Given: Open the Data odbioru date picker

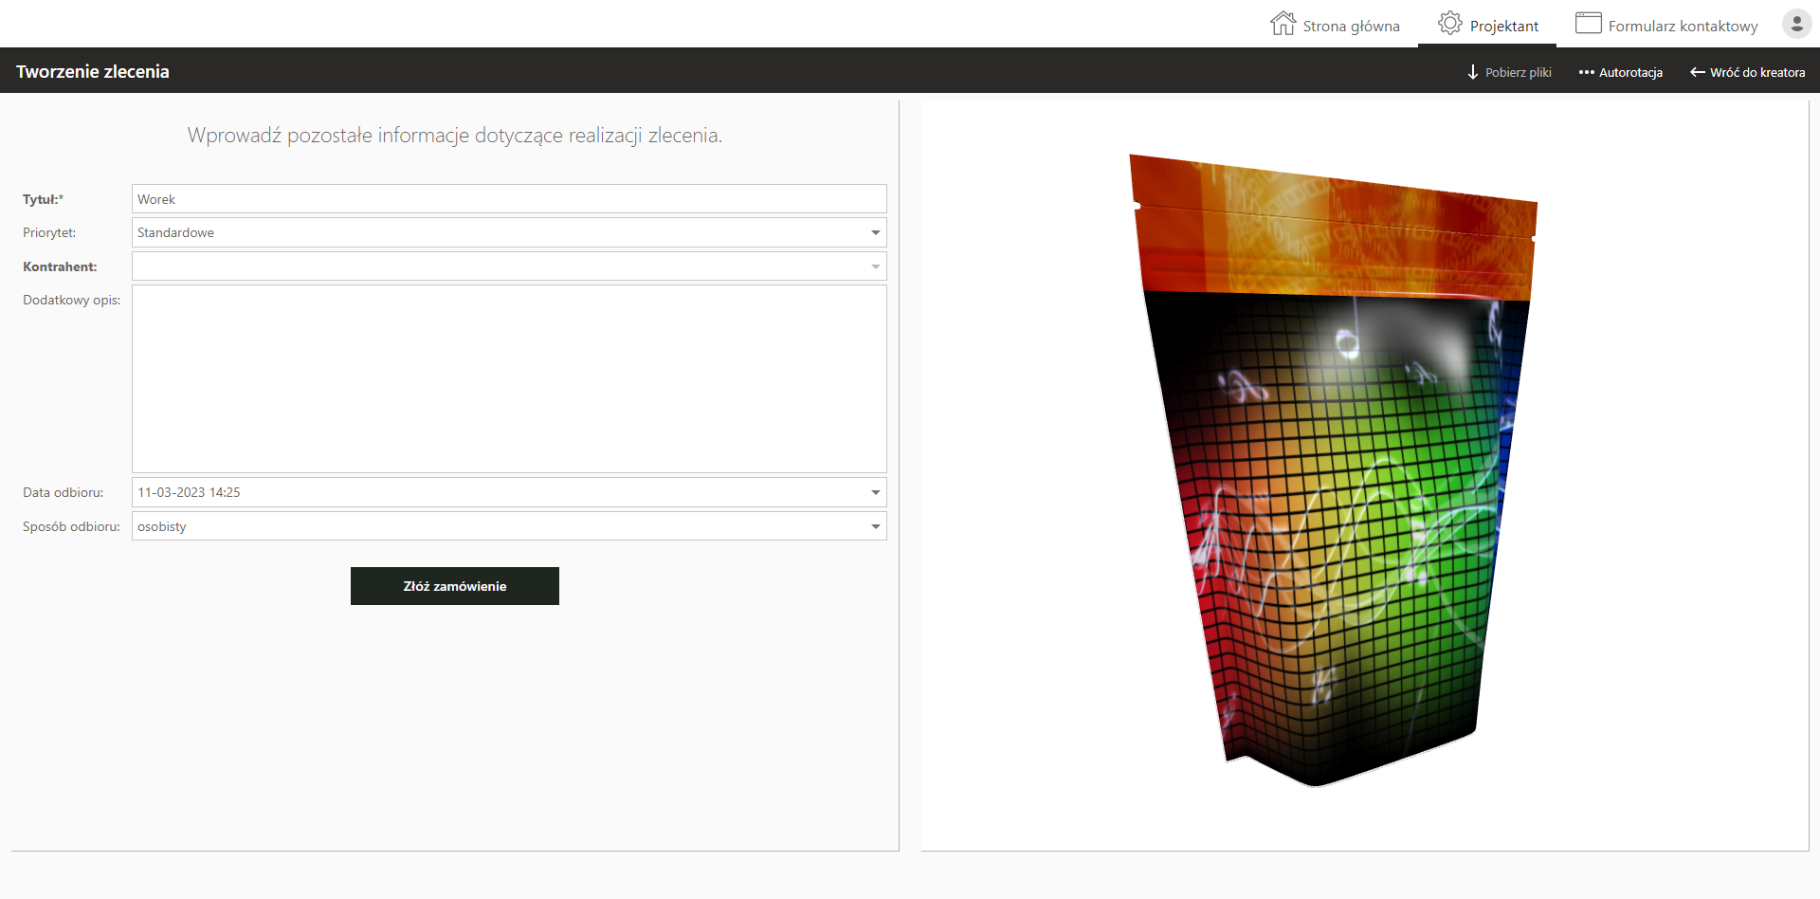Looking at the screenshot, I should click(x=875, y=492).
